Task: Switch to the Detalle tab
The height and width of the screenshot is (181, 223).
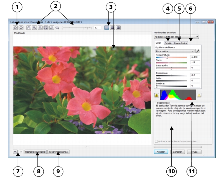Action: coord(168,43)
